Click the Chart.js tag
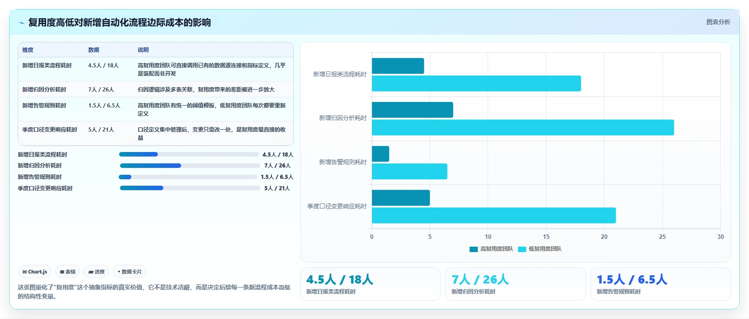 pos(35,272)
